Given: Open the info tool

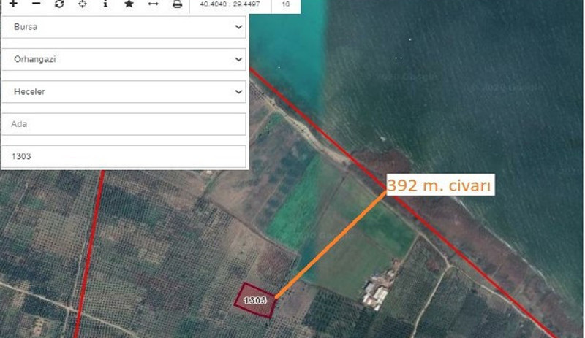Looking at the screenshot, I should click(x=105, y=4).
